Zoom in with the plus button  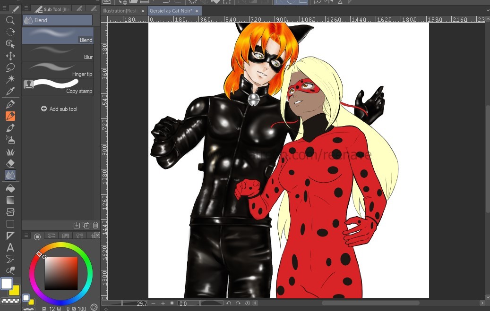click(163, 303)
